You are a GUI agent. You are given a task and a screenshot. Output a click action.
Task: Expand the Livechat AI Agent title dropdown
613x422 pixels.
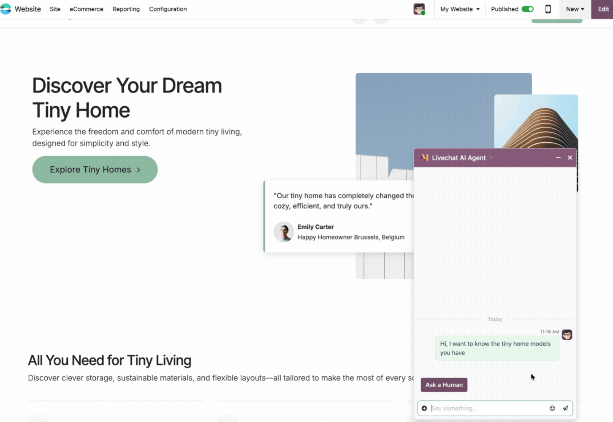pyautogui.click(x=491, y=158)
